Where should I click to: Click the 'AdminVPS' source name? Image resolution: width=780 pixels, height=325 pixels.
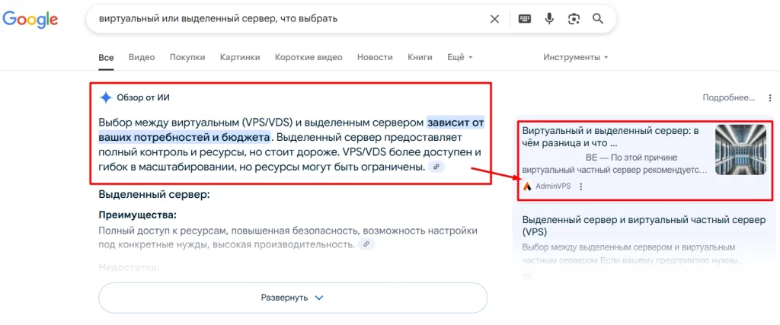[553, 186]
